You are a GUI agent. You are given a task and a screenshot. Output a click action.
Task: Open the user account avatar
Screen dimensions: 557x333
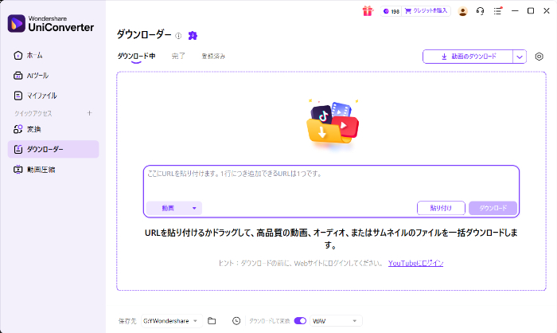coord(462,11)
